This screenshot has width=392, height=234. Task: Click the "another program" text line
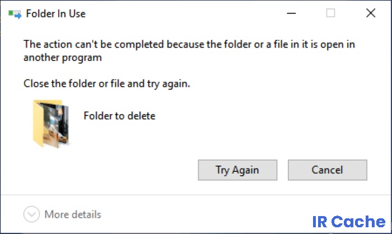tap(63, 58)
